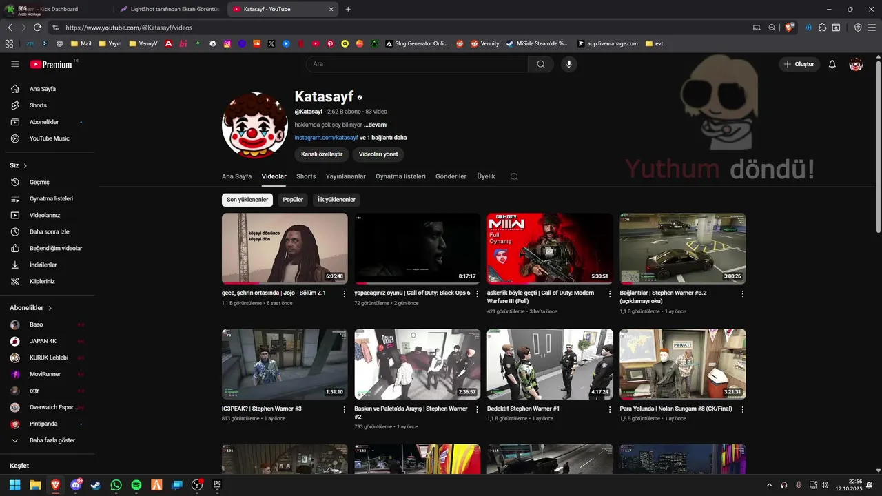This screenshot has height=496, width=882.
Task: Switch to channel Ana Sayfa tab
Action: [236, 176]
